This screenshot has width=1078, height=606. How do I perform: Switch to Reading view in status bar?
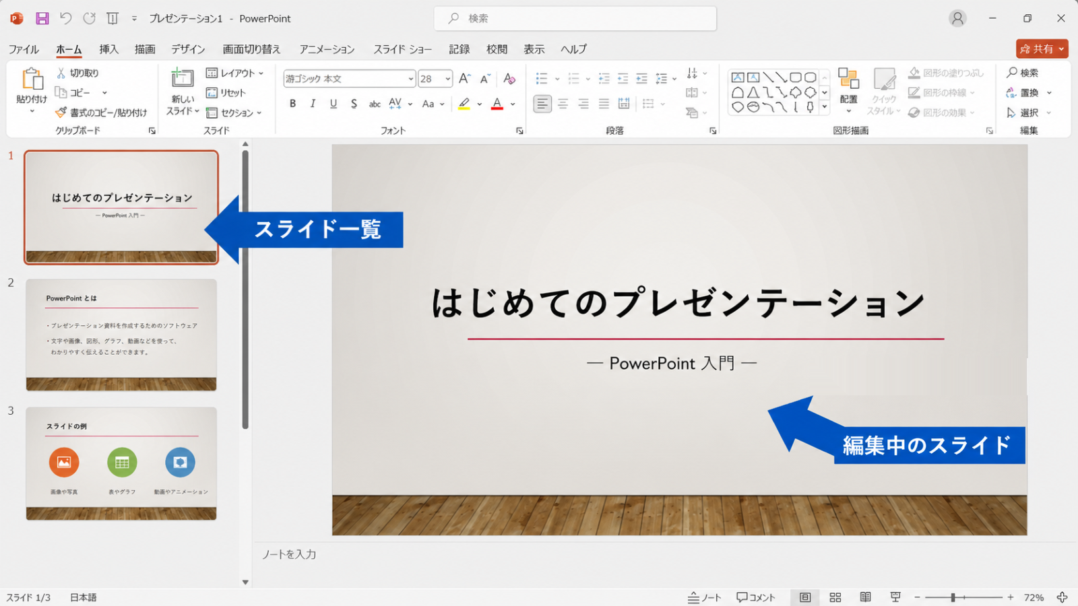tap(865, 597)
